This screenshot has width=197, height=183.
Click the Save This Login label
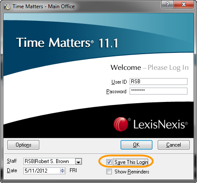[131, 162]
